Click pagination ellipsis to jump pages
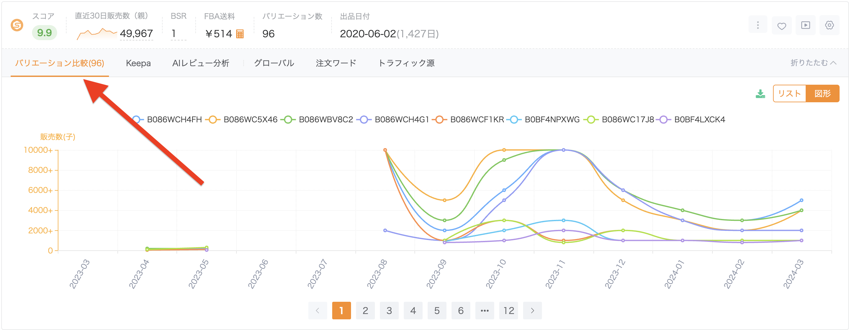 (x=484, y=311)
